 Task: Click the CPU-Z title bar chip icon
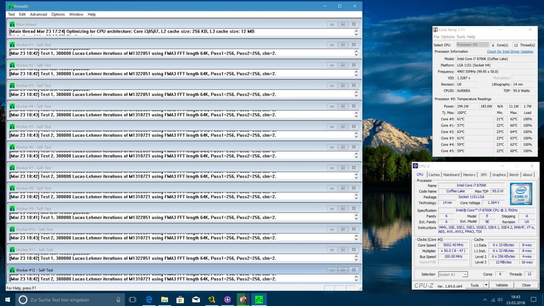coord(415,166)
